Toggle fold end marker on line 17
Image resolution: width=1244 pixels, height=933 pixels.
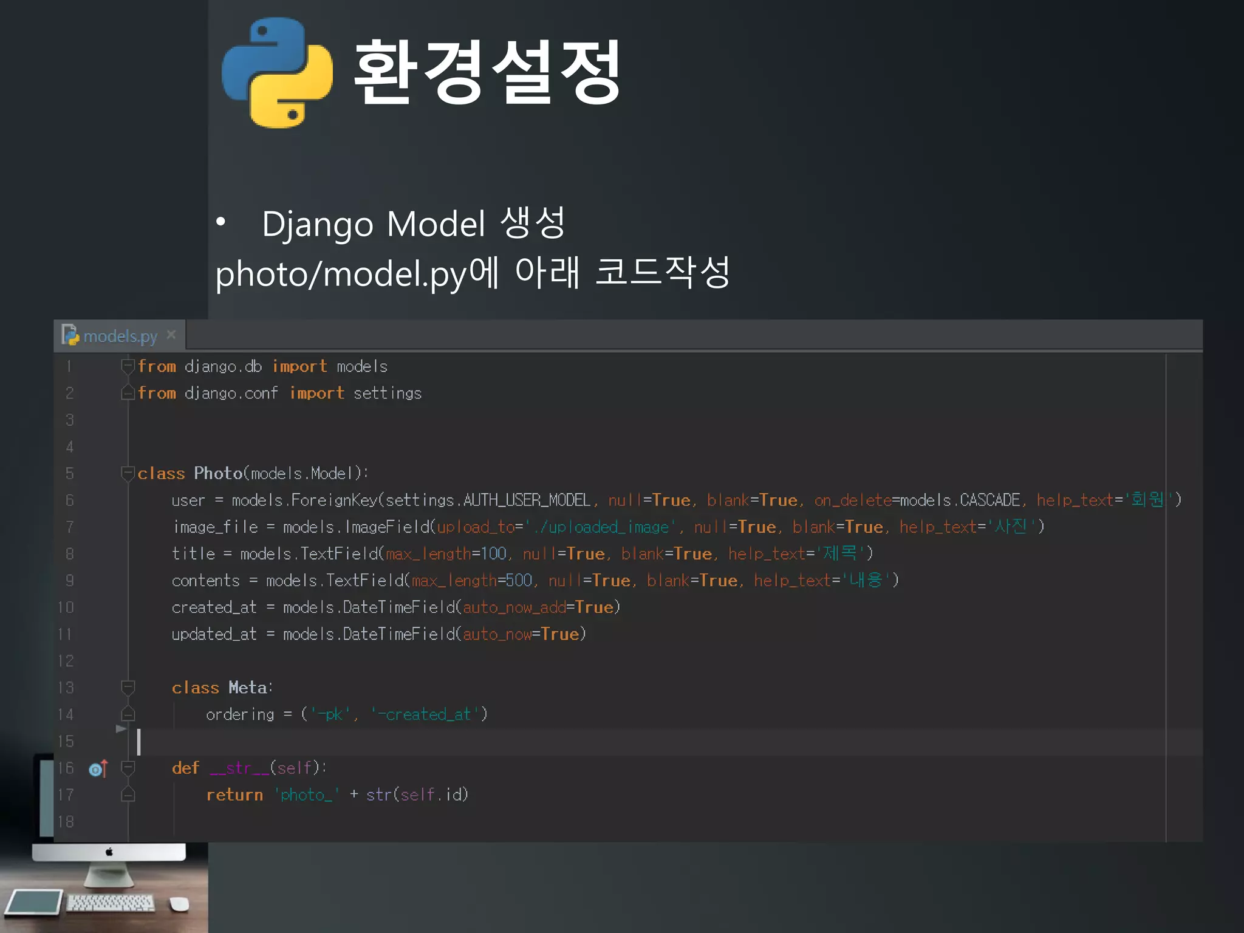[128, 794]
